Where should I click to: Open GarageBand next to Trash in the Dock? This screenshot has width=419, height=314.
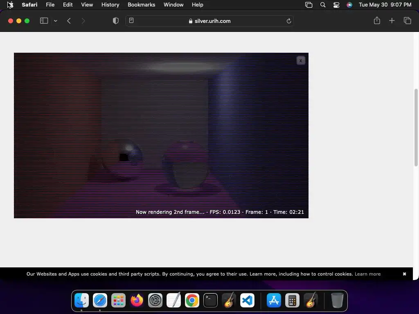(x=311, y=301)
